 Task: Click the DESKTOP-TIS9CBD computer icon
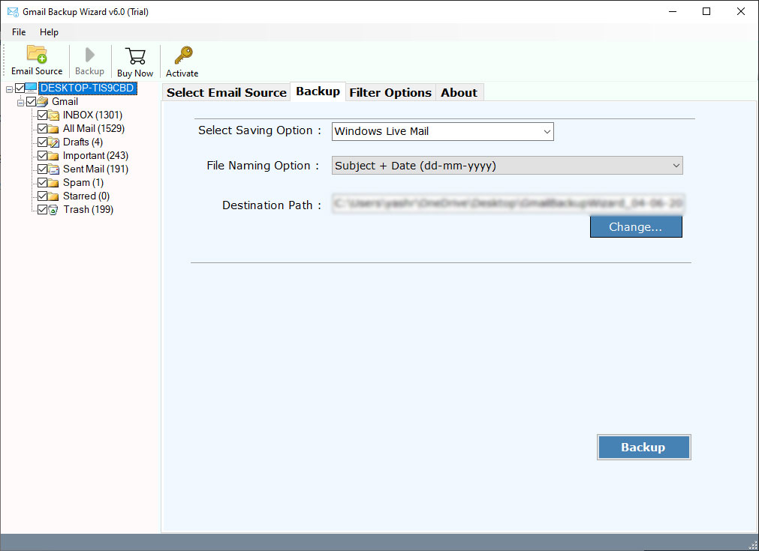(x=31, y=88)
